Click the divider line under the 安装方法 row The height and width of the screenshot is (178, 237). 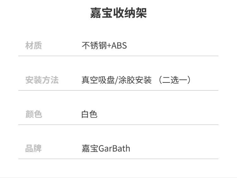click(118, 90)
